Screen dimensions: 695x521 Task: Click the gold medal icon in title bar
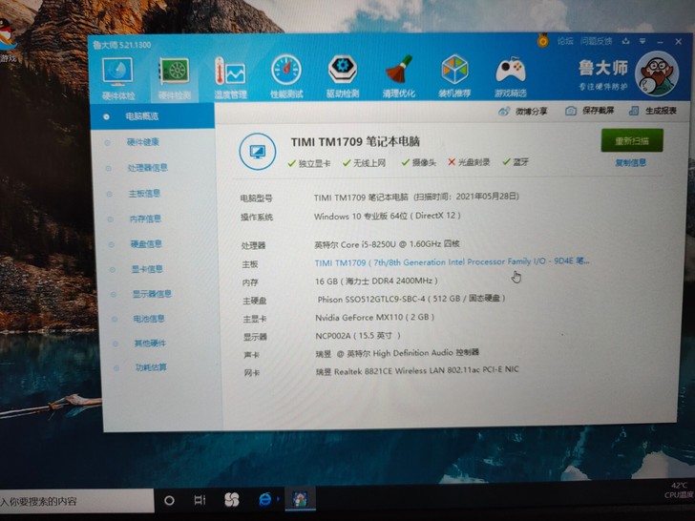tap(542, 41)
